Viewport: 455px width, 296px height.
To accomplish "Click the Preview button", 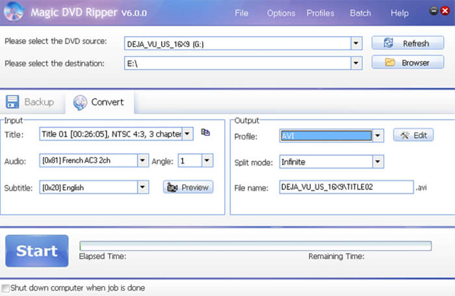I will click(x=188, y=187).
